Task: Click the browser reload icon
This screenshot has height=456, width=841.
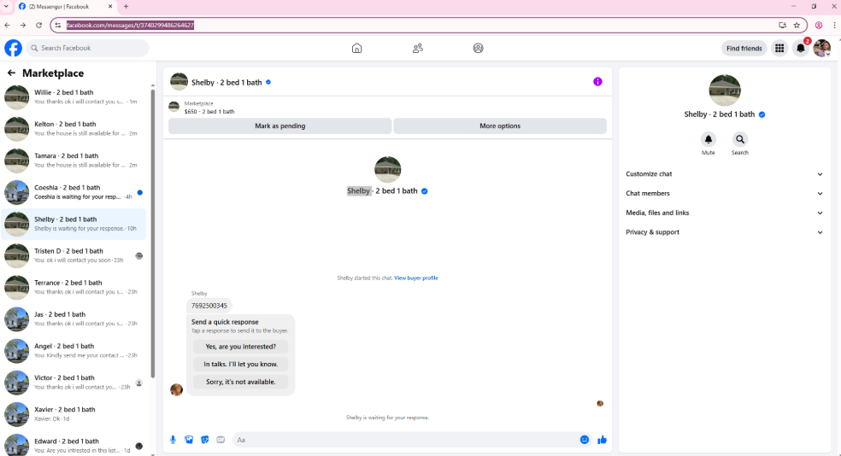Action: pos(38,25)
